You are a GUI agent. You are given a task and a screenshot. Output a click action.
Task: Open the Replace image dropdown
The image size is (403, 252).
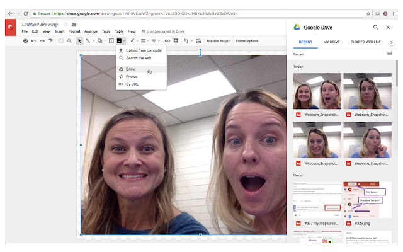click(219, 41)
